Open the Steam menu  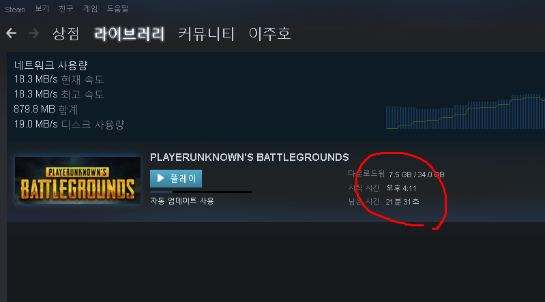pos(15,10)
